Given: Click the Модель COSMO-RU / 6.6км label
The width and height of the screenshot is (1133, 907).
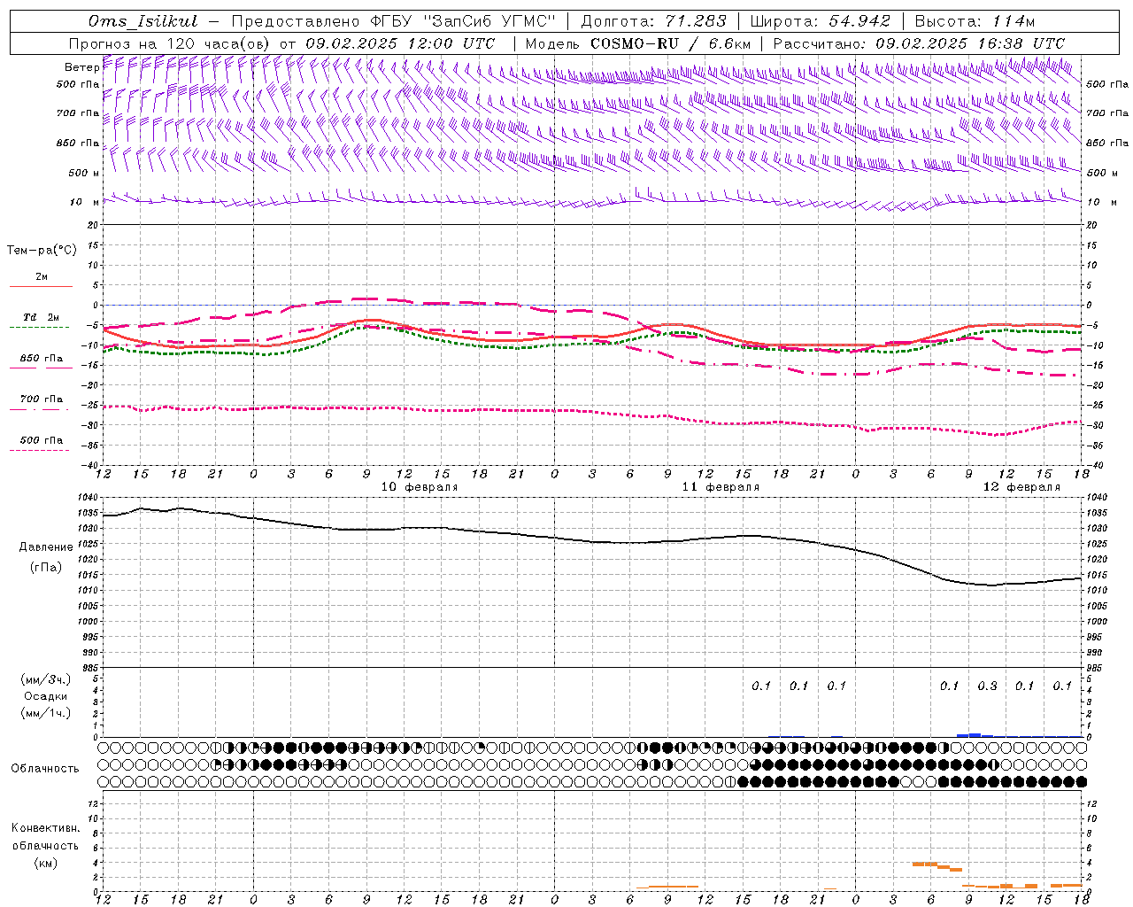Looking at the screenshot, I should pyautogui.click(x=638, y=43).
